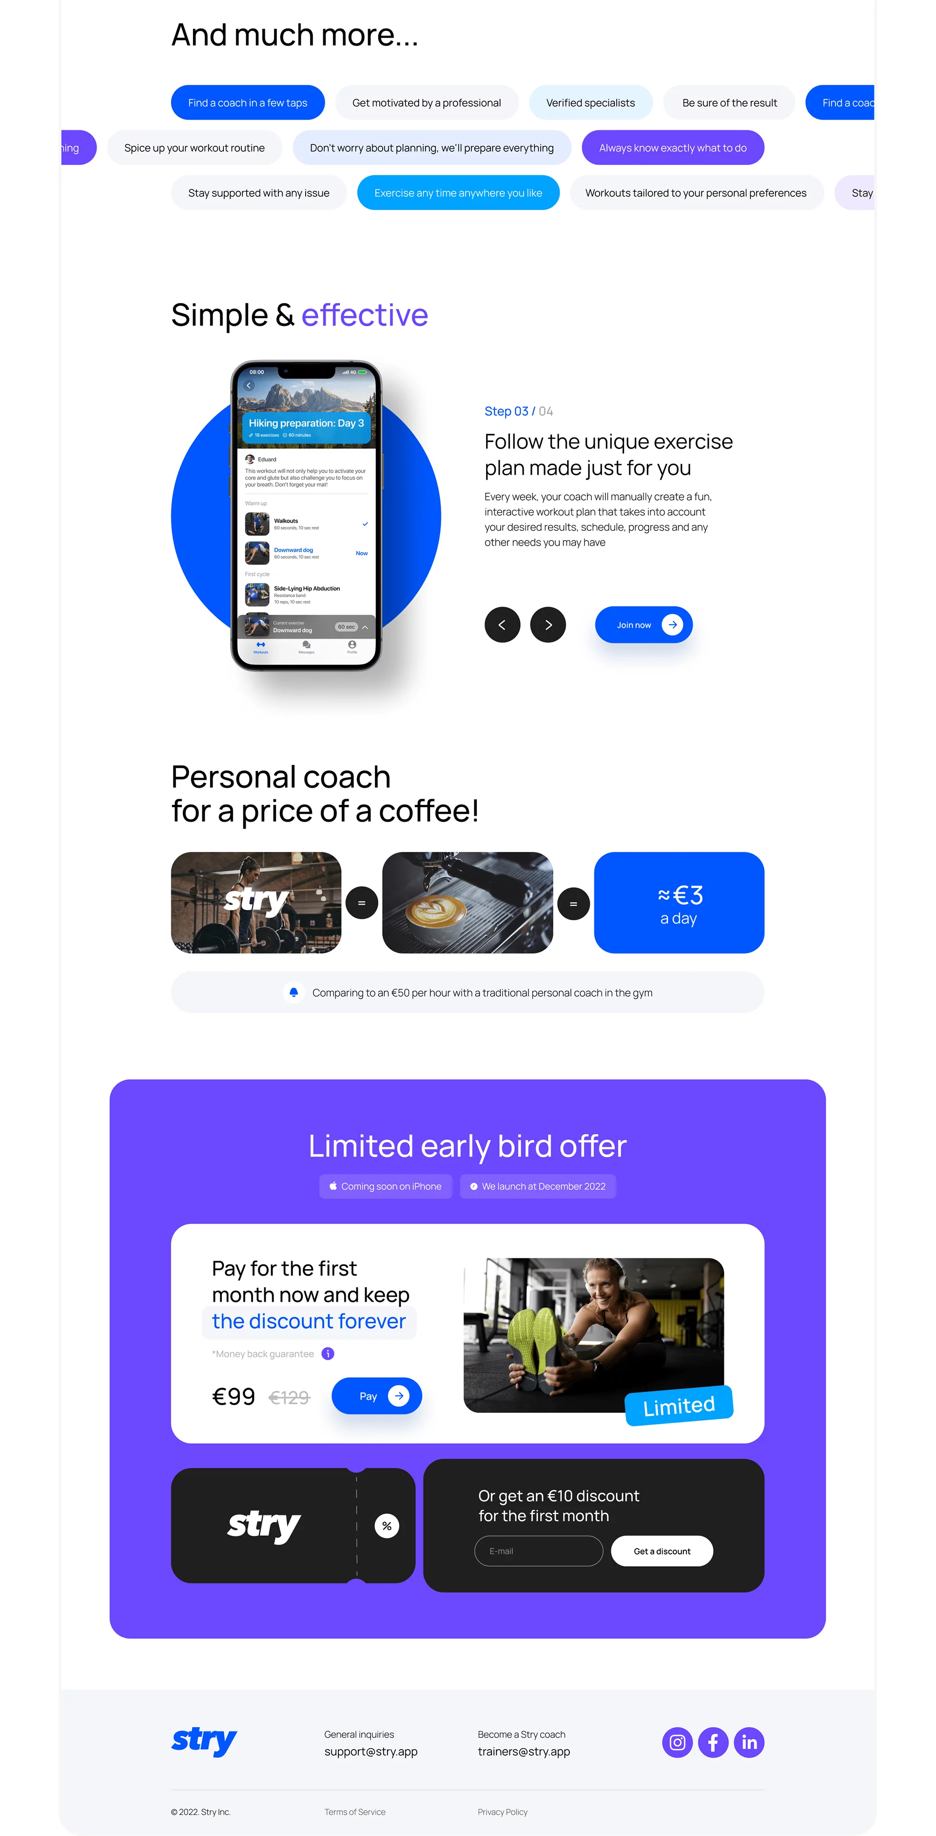
Task: Click the 'Pay' button for €99 offer
Action: tap(376, 1395)
